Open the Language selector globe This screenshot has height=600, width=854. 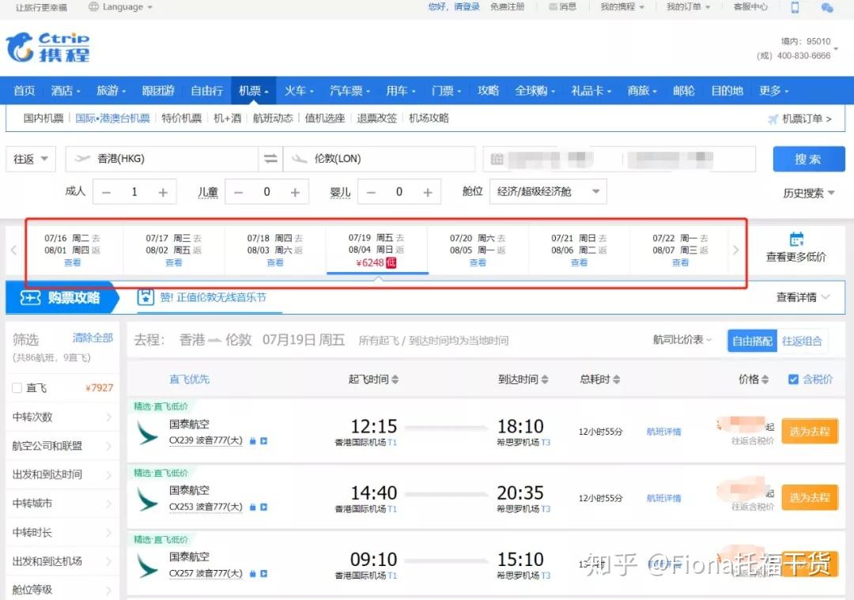(93, 6)
